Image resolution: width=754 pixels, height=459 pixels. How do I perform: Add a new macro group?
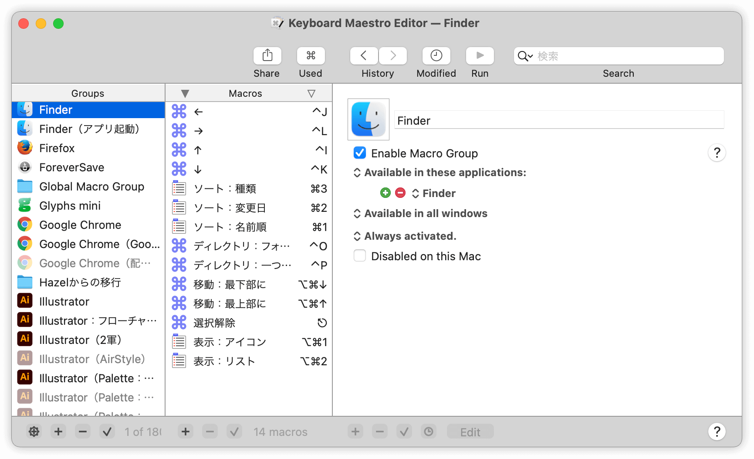pos(58,432)
